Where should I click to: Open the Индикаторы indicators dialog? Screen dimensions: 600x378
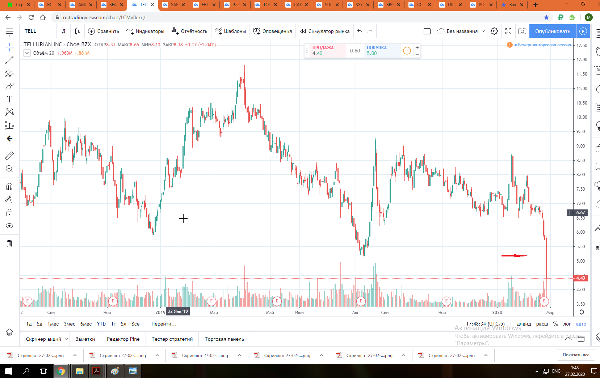(x=145, y=31)
